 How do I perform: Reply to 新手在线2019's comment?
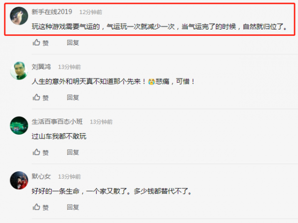[x=73, y=43]
